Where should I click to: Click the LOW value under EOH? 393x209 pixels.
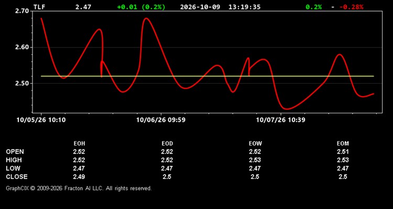[x=79, y=168]
